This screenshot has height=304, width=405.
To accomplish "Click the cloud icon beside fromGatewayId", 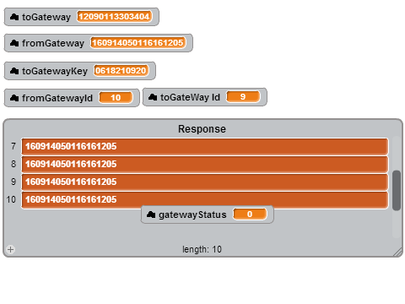I will point(14,98).
